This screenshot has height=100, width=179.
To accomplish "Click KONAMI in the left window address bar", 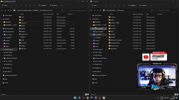I will coord(36,10).
